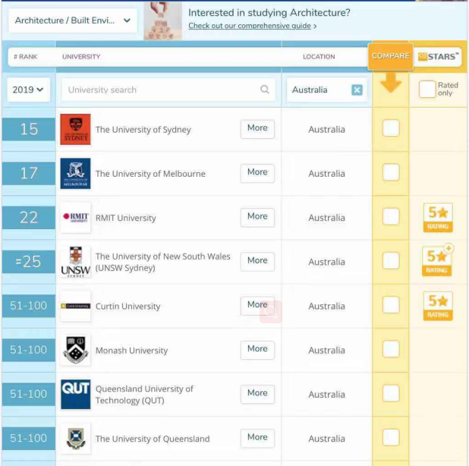The image size is (469, 466).
Task: Click the Monash University crest
Action: click(75, 350)
